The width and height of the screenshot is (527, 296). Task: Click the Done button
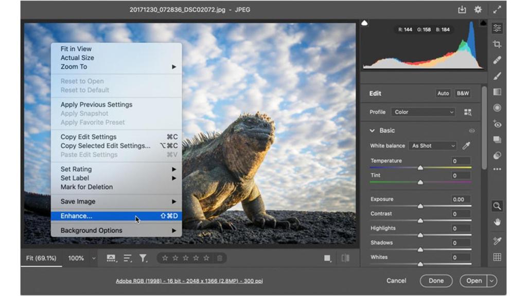pyautogui.click(x=436, y=281)
